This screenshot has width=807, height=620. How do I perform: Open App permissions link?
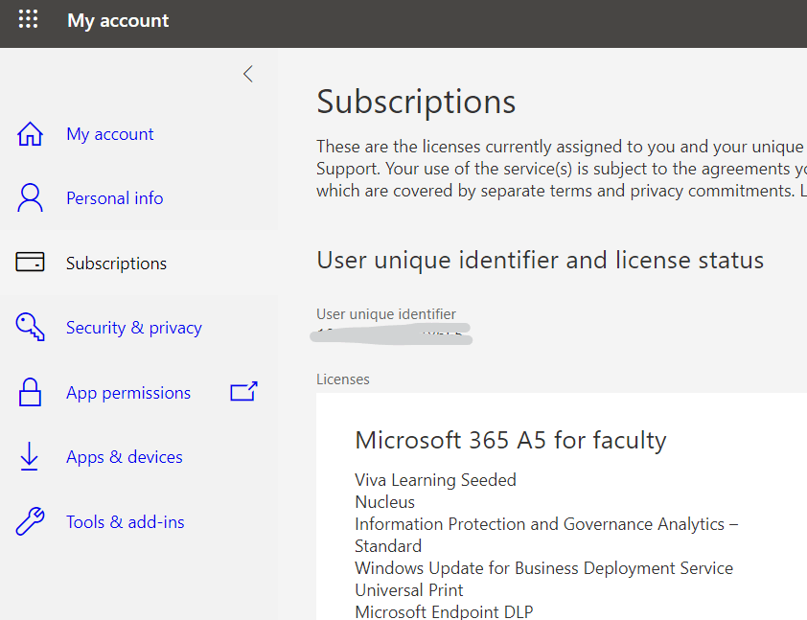(x=128, y=393)
